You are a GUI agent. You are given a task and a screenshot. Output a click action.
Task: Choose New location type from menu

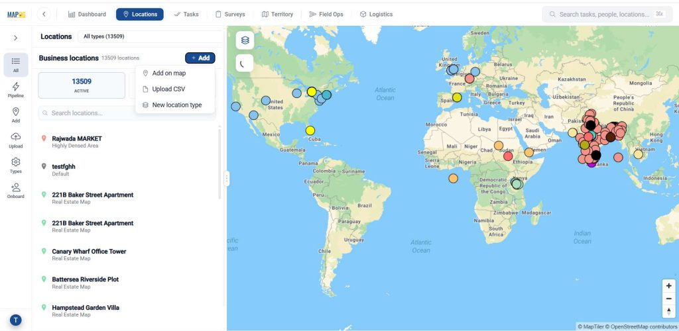175,105
